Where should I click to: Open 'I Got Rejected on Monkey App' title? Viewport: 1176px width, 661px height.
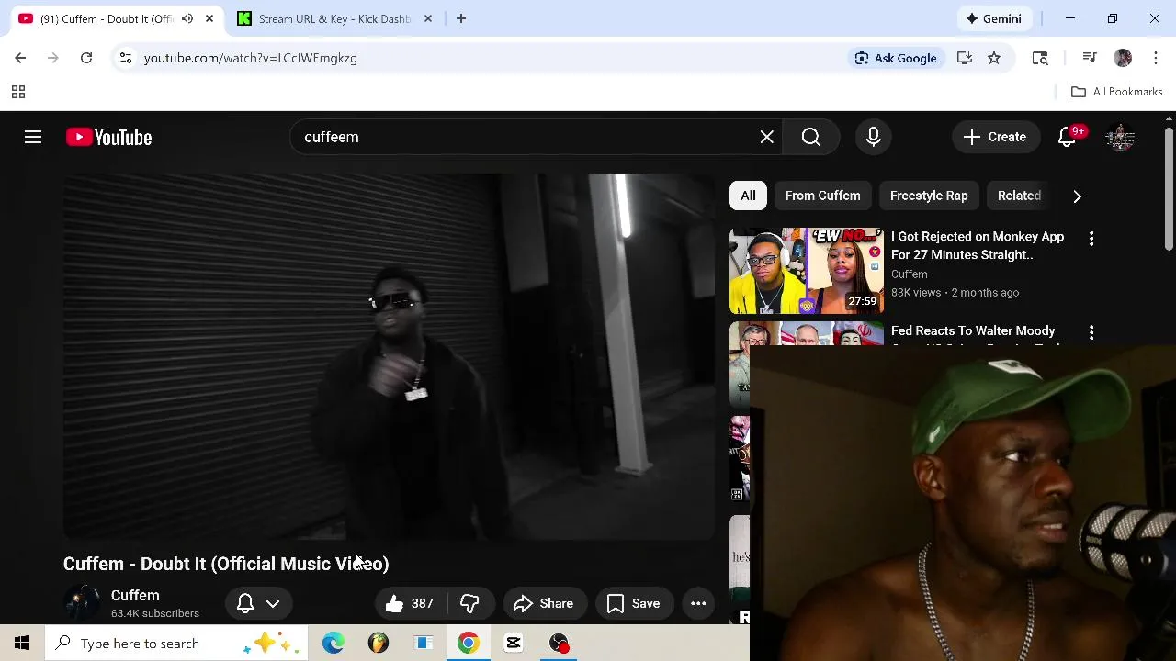(x=978, y=245)
